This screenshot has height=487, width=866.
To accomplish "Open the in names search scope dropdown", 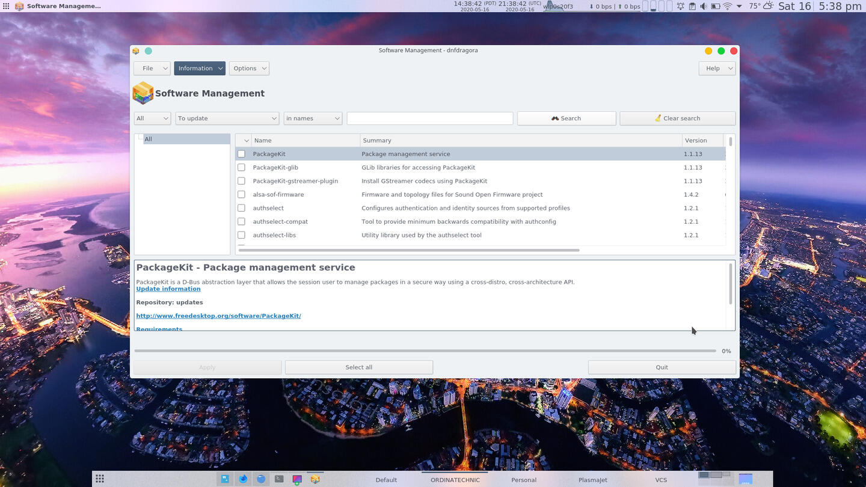I will (x=313, y=118).
